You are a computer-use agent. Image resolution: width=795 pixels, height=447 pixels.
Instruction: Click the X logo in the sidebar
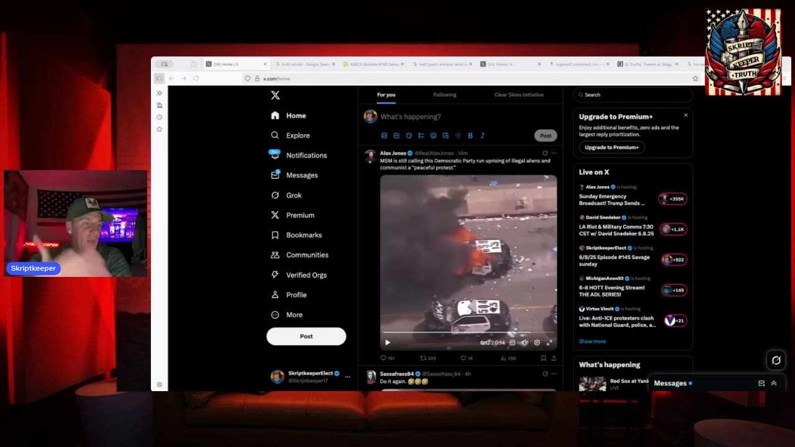click(x=275, y=95)
